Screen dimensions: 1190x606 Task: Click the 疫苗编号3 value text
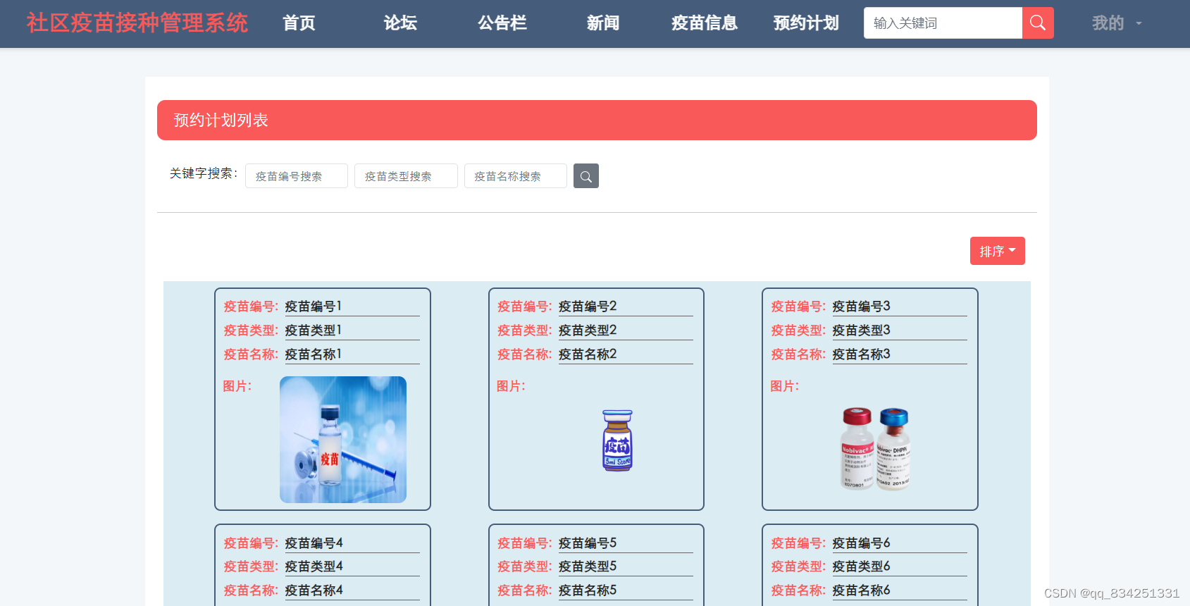click(861, 307)
